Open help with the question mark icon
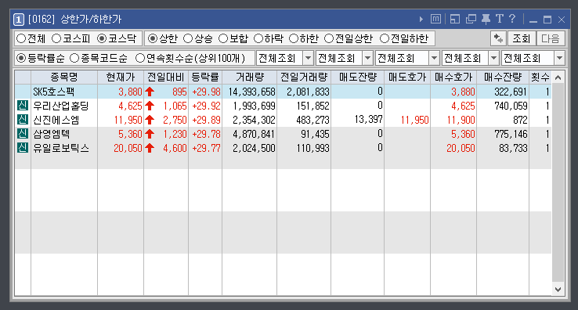Screen dimensions: 578x310 [512, 19]
